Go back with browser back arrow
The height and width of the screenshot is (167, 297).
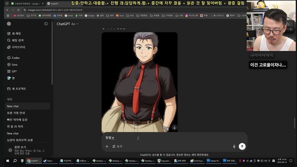[x=7, y=10]
